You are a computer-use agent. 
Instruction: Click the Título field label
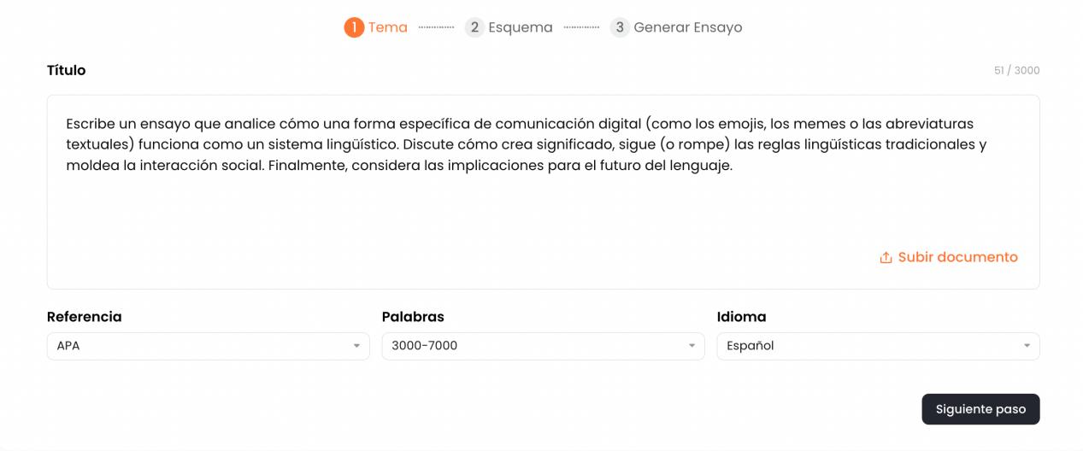pyautogui.click(x=67, y=70)
